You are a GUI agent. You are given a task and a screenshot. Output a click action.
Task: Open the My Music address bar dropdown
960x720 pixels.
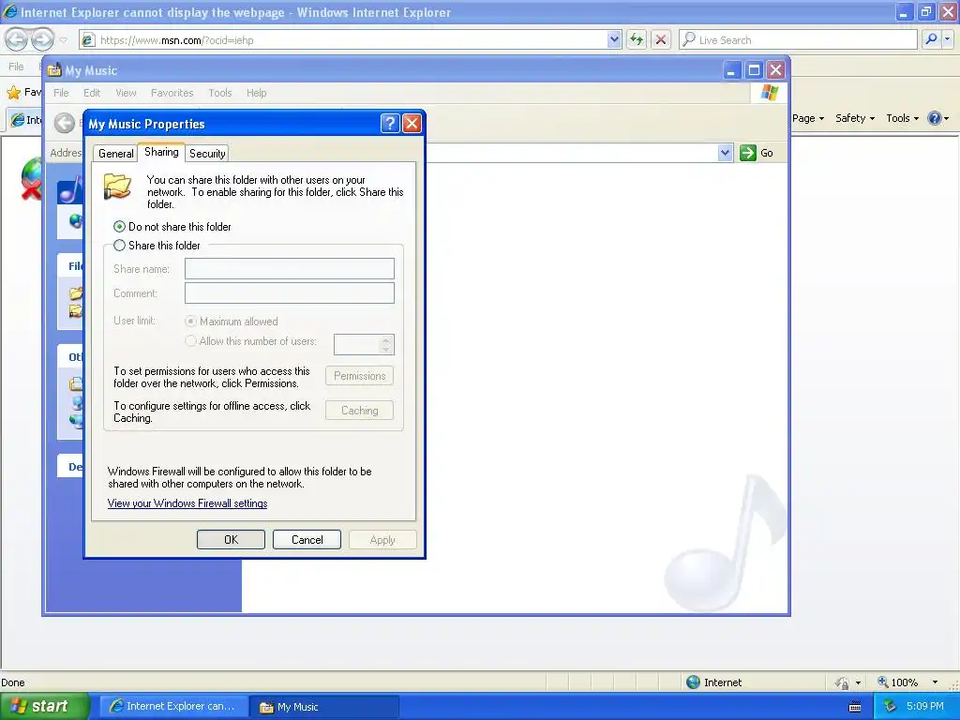point(725,153)
